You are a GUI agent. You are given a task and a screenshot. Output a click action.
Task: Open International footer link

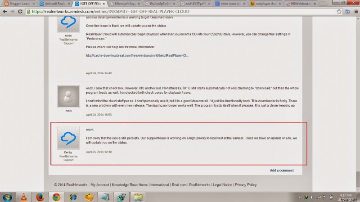[159, 184]
